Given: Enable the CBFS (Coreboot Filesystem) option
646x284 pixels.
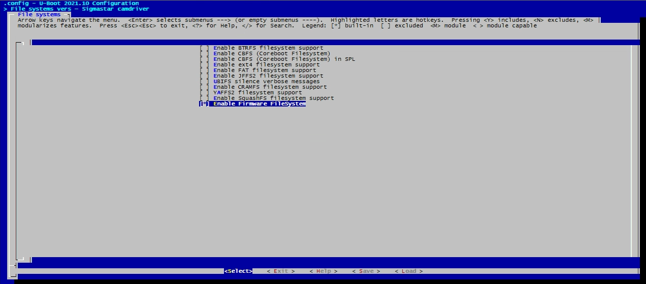Looking at the screenshot, I should [x=204, y=54].
